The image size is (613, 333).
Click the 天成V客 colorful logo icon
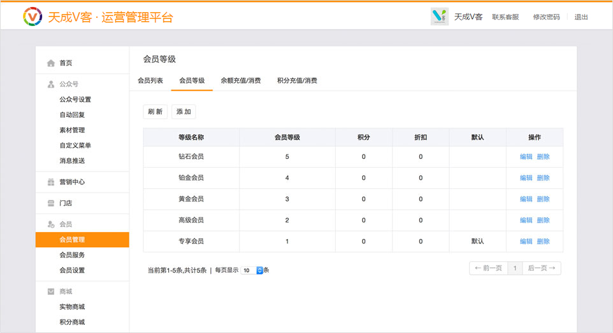32,17
